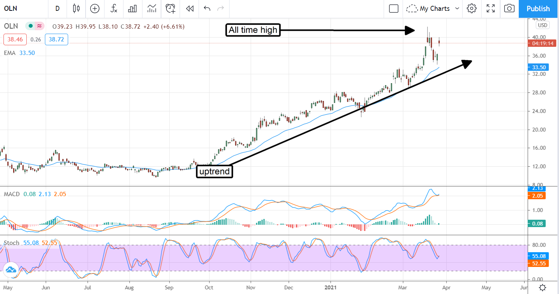Click the blue 38.72 buy price button

click(x=57, y=39)
